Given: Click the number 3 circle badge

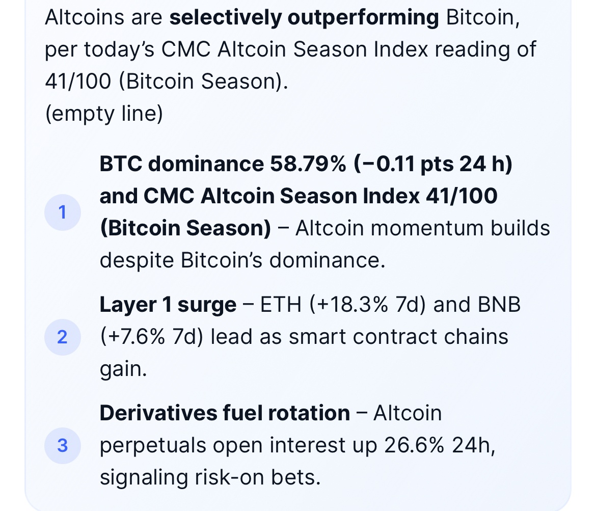Looking at the screenshot, I should tap(62, 445).
